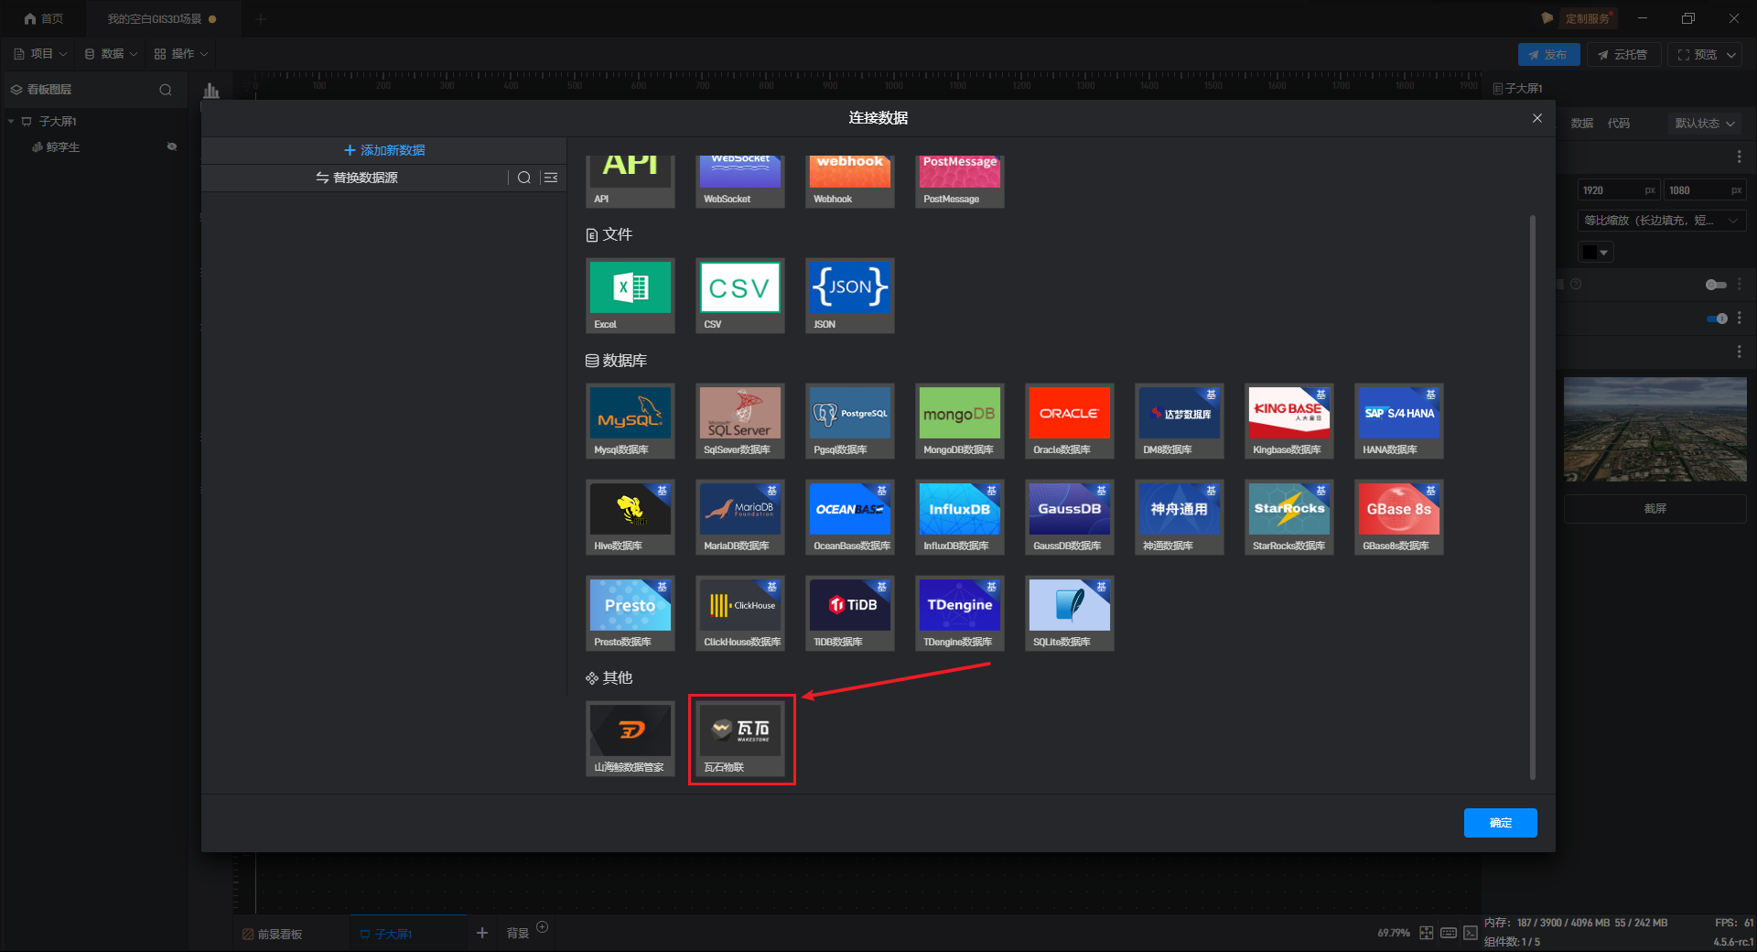Pick the SAP HANA database
Screen dimensions: 1757x952
coord(1399,421)
